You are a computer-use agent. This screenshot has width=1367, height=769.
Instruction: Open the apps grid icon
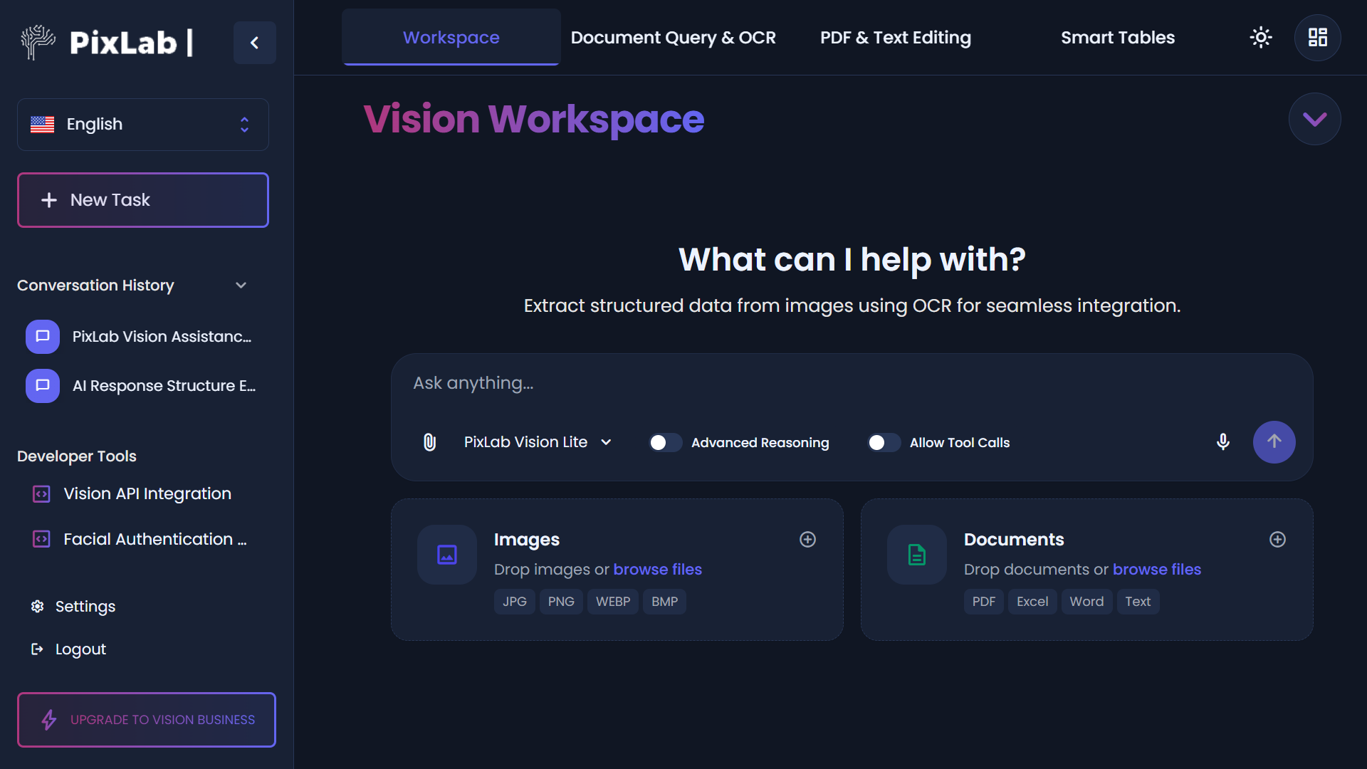click(1317, 38)
